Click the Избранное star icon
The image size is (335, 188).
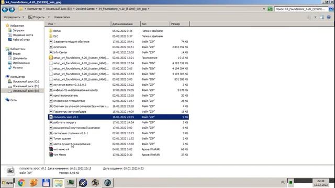coord(7,26)
